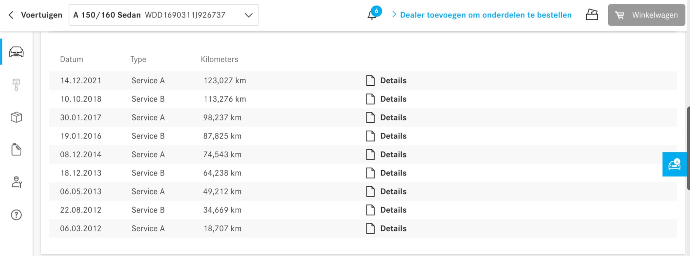This screenshot has height=256, width=690.
Task: Open notifications bell with 6 badge
Action: (372, 15)
